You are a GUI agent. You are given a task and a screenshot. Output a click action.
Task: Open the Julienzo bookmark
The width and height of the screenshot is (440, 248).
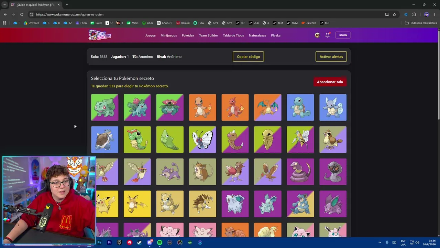[x=309, y=23]
